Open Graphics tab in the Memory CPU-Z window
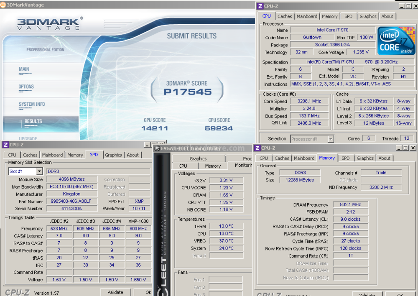The image size is (418, 296). point(365,158)
